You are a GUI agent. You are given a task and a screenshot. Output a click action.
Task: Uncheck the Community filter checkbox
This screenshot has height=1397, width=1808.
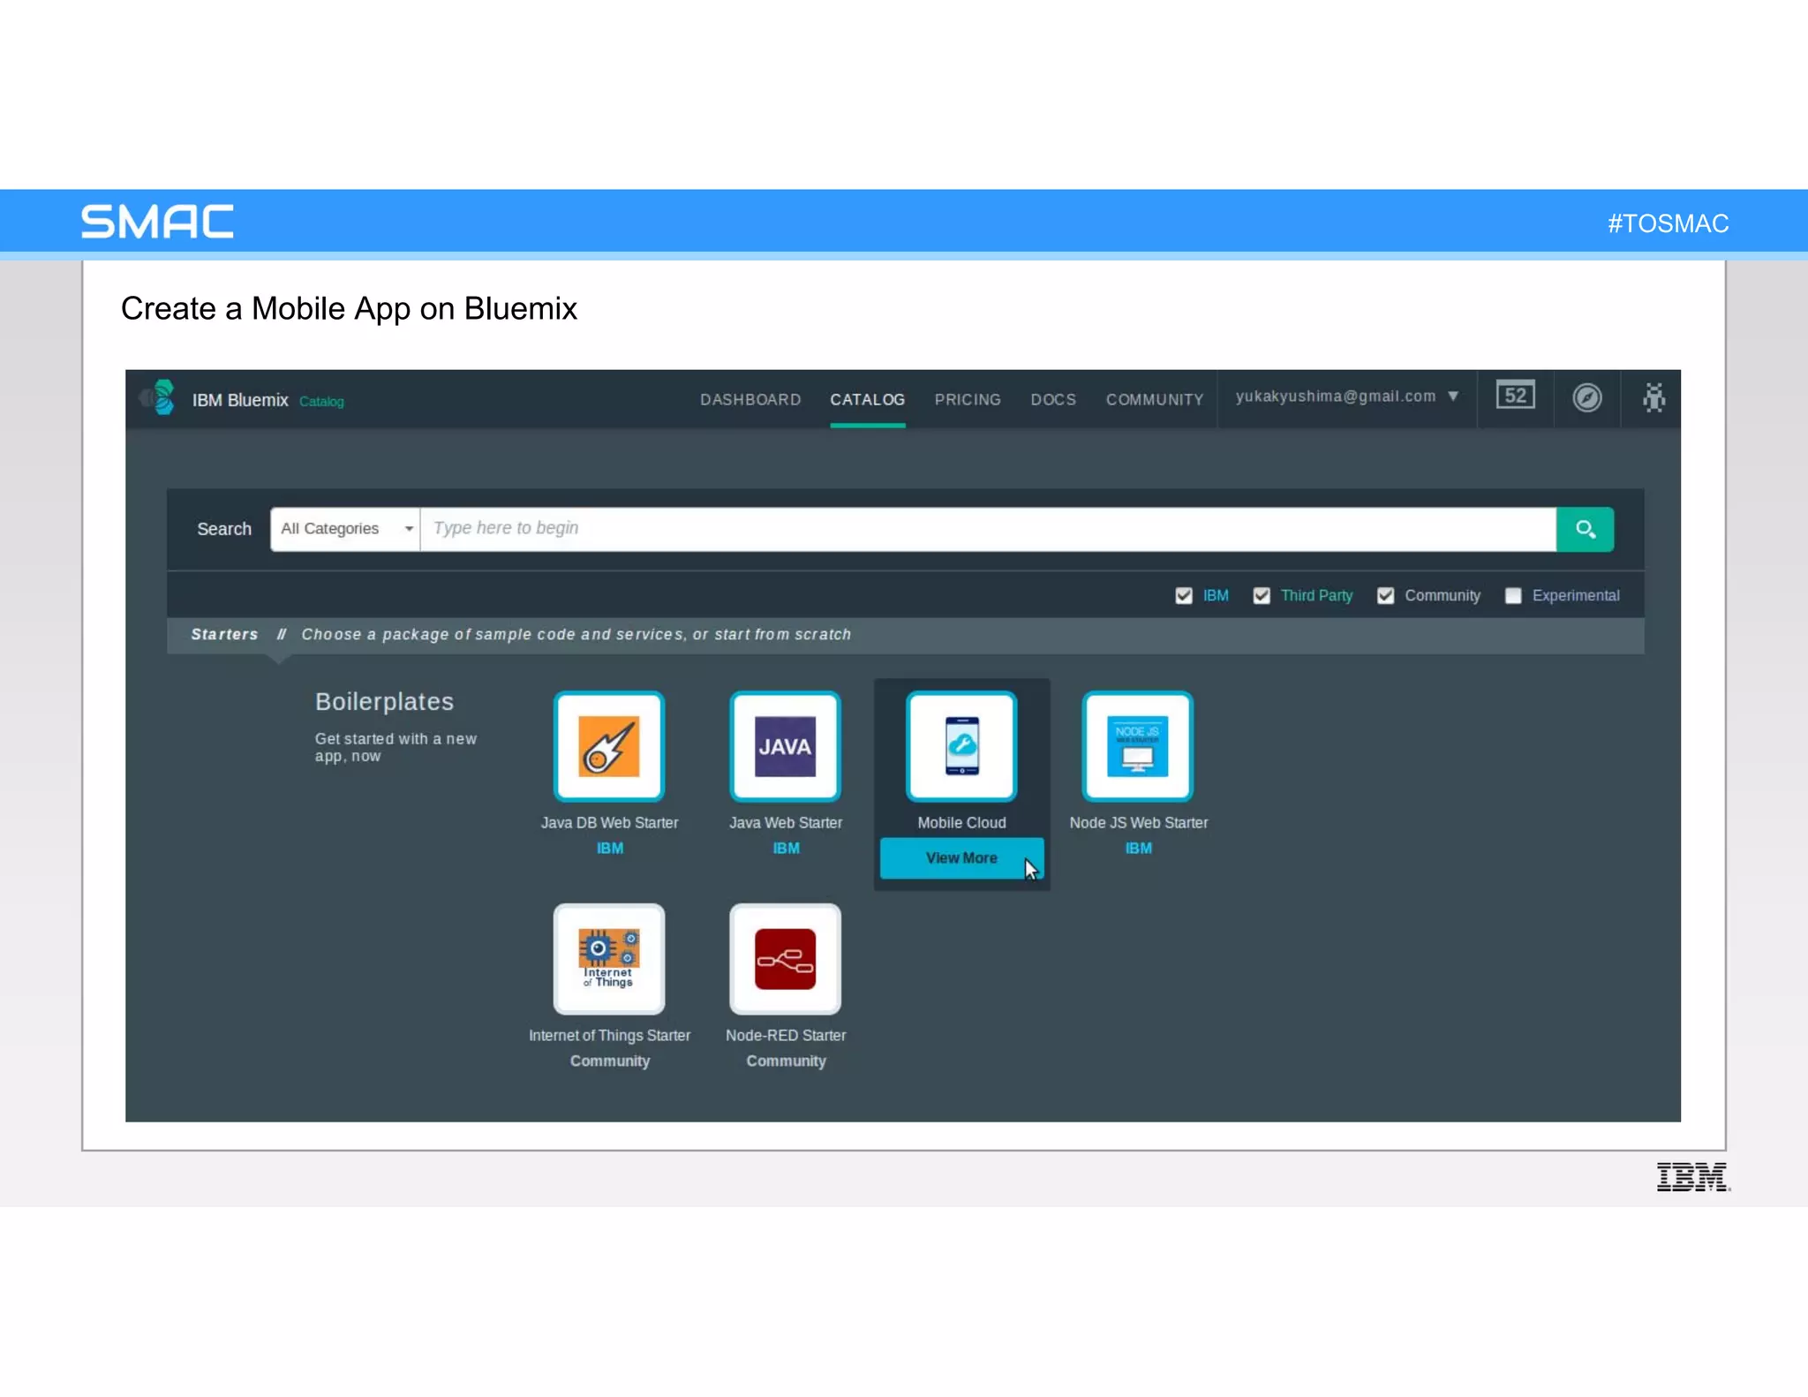click(x=1385, y=595)
